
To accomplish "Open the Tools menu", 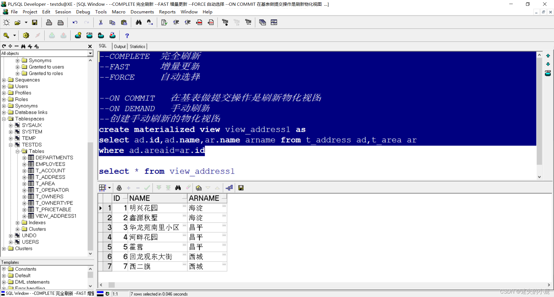I will coord(101,12).
